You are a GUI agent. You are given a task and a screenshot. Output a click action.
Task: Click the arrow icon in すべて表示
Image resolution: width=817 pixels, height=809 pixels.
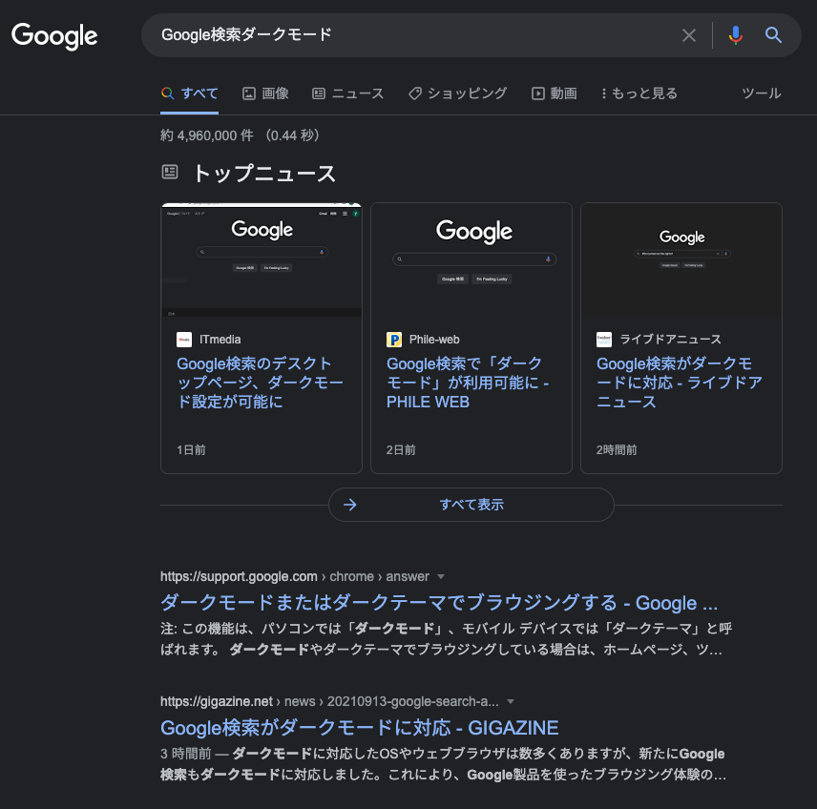pyautogui.click(x=350, y=505)
